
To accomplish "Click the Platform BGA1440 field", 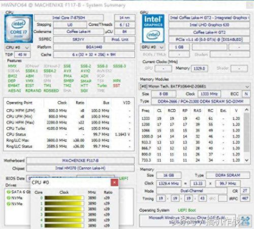I will tap(94, 47).
